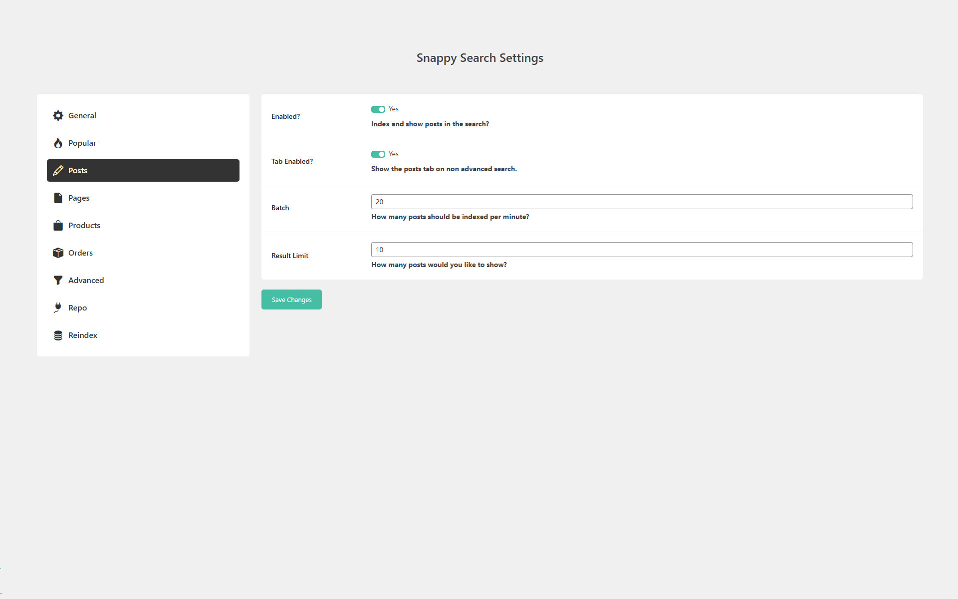This screenshot has height=599, width=958.
Task: Go to the Pages tab label
Action: pos(79,198)
